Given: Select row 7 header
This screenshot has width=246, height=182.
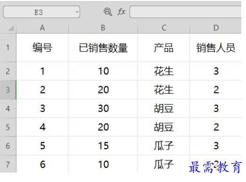Looking at the screenshot, I should tap(8, 164).
